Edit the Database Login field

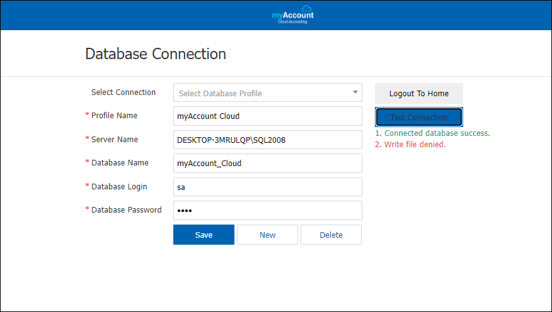coord(268,187)
